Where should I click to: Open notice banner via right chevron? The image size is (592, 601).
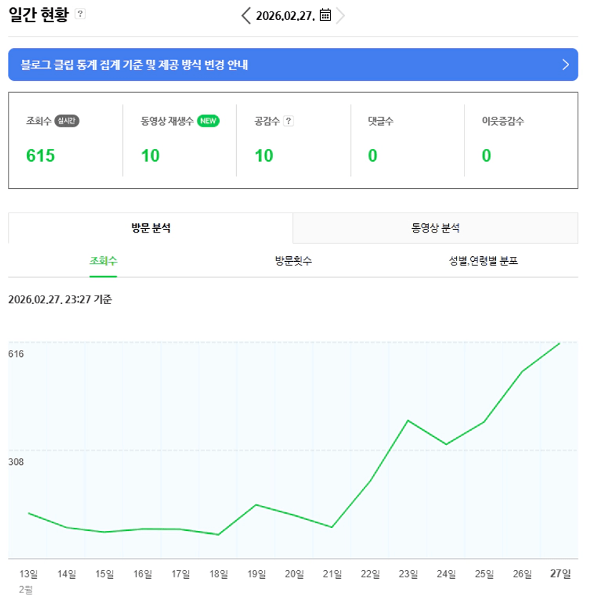click(x=566, y=65)
